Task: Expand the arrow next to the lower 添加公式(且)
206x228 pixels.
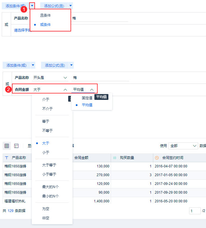Action: coord(71,65)
